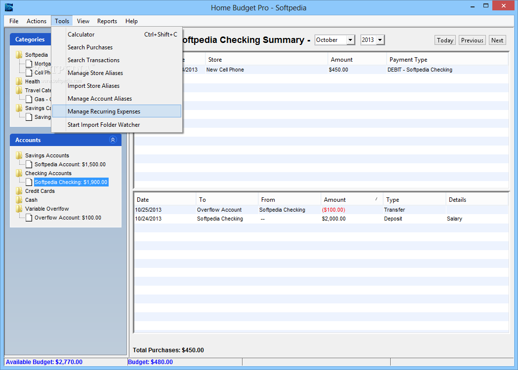Go to Previous month
This screenshot has width=518, height=370.
(472, 40)
